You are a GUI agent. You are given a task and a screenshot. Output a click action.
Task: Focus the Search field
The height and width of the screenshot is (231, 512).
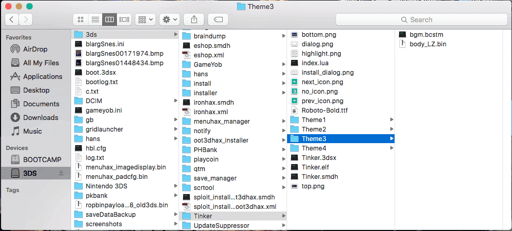point(421,19)
